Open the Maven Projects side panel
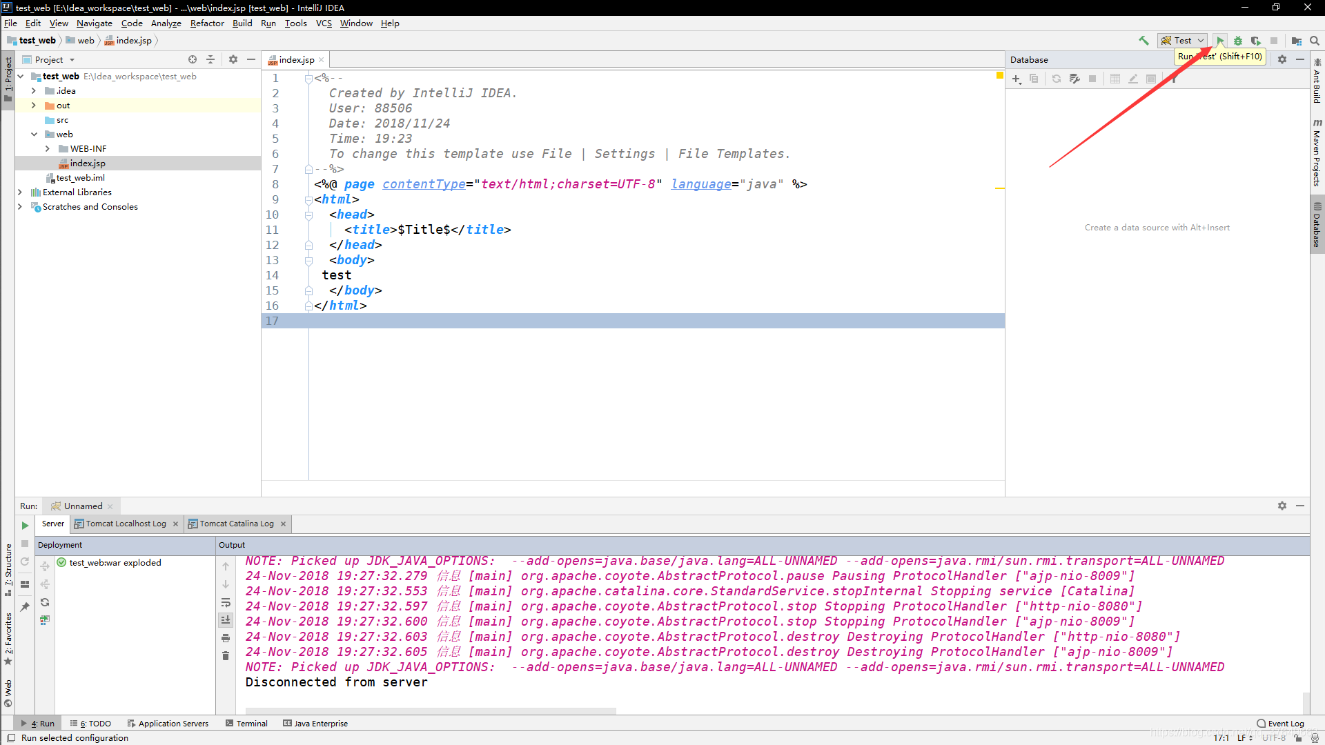Viewport: 1325px width, 745px height. [1317, 152]
